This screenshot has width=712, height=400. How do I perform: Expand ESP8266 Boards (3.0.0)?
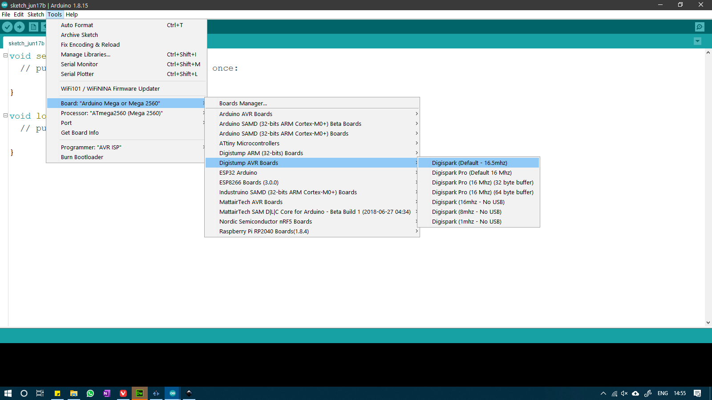pyautogui.click(x=312, y=183)
